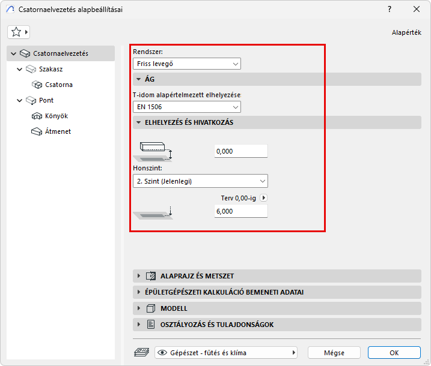Image resolution: width=431 pixels, height=366 pixels.
Task: Expand ÉPÜLETGÉPÉSZETI KALKULÁCIÓ BEMENETI ADATAI panel
Action: [277, 292]
